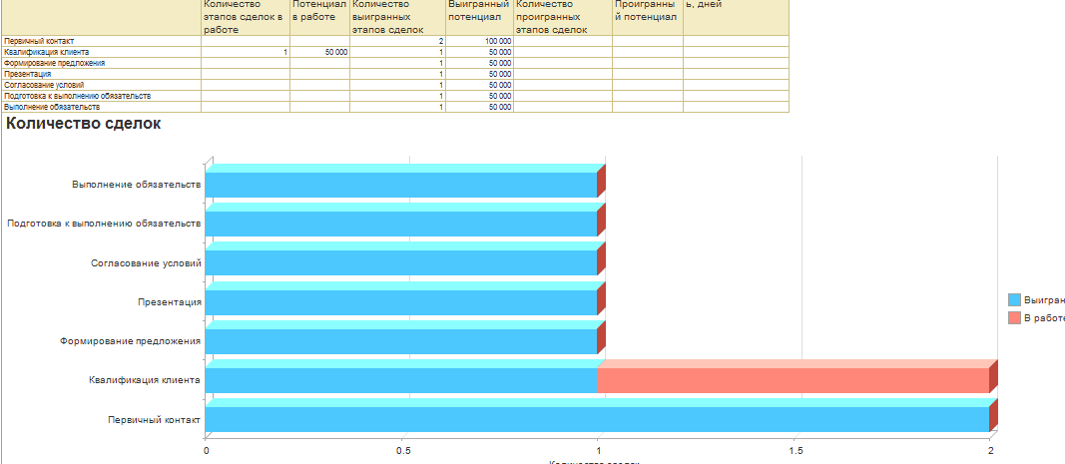This screenshot has width=1065, height=464.
Task: Click 'Формирование предложения' chart axis label
Action: point(131,341)
